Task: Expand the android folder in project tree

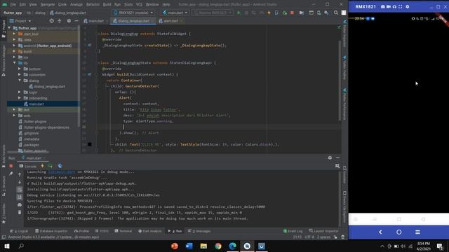Action: [x=14, y=45]
